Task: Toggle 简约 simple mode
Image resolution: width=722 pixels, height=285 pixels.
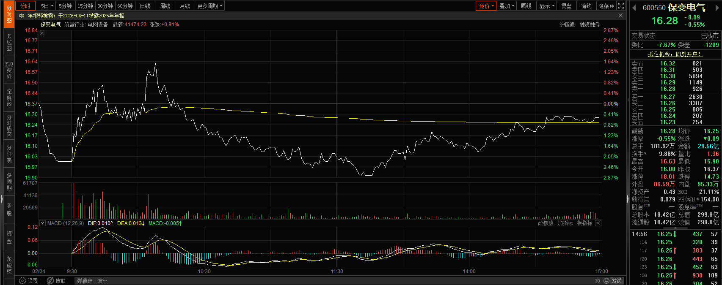Action: point(586,6)
